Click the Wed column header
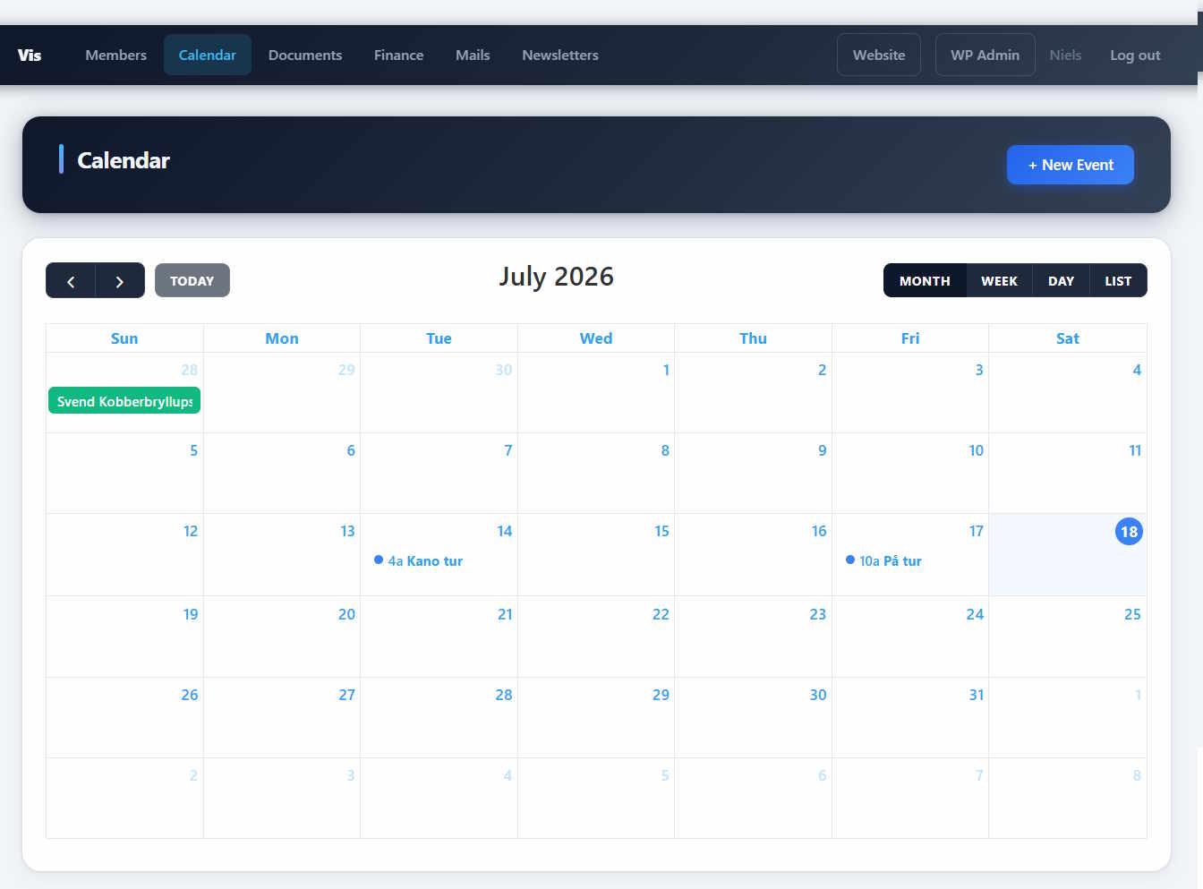This screenshot has width=1203, height=889. click(596, 338)
